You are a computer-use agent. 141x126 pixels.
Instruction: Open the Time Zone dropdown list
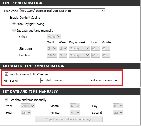62,11
